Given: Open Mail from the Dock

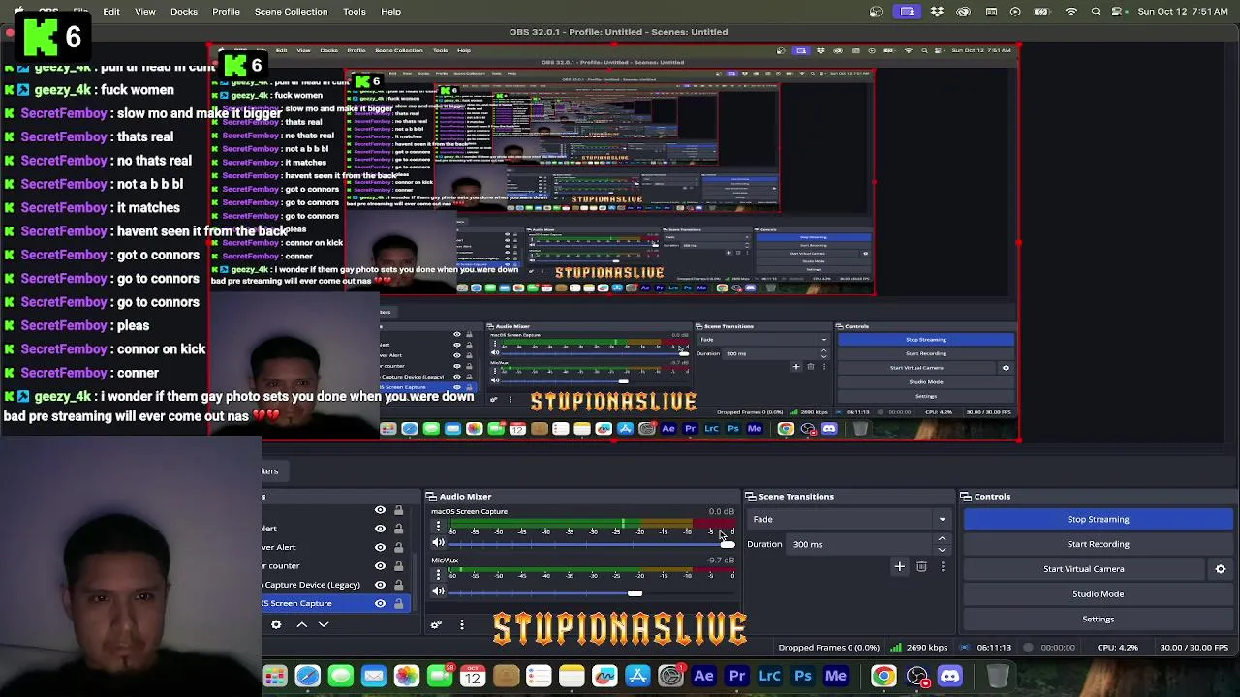Looking at the screenshot, I should 373,676.
